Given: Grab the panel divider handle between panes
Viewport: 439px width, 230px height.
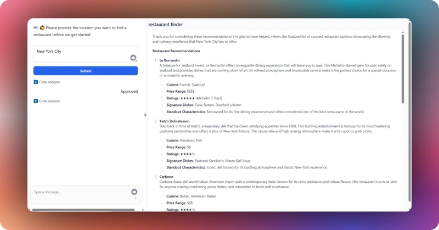Looking at the screenshot, I should [x=145, y=115].
